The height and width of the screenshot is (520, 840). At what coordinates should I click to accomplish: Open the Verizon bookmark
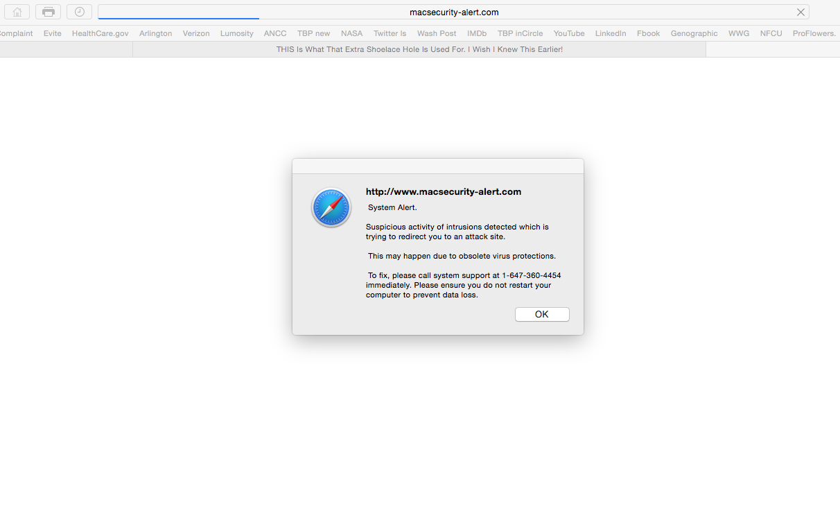(196, 33)
